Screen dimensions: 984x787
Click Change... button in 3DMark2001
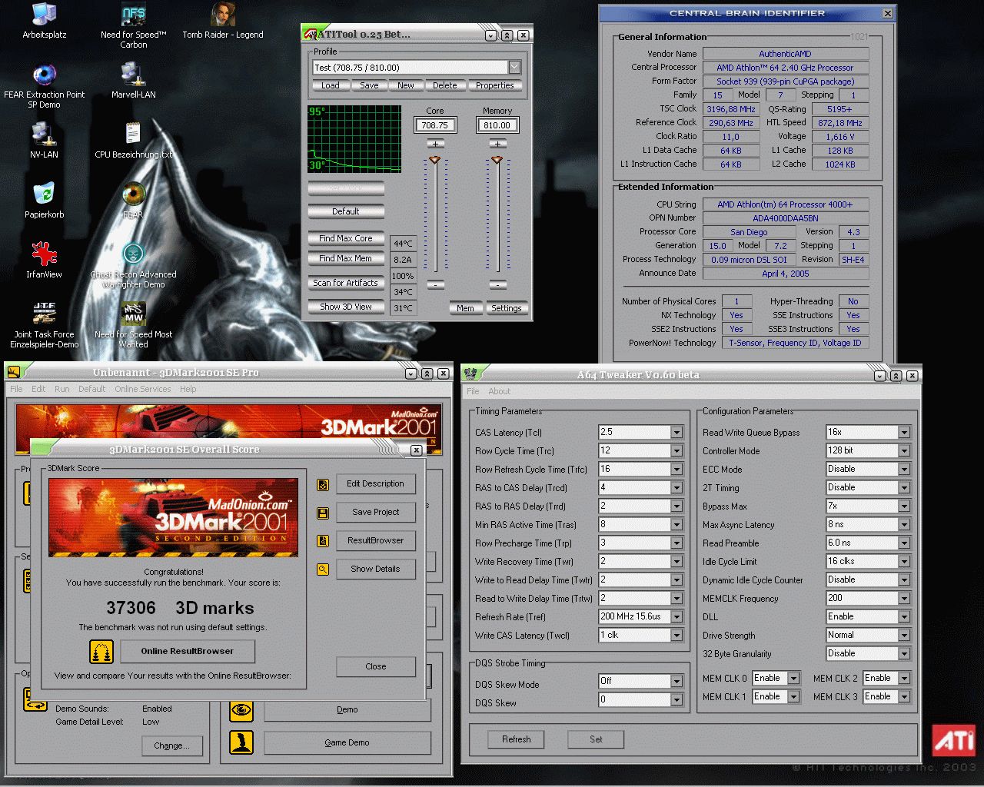tap(171, 745)
